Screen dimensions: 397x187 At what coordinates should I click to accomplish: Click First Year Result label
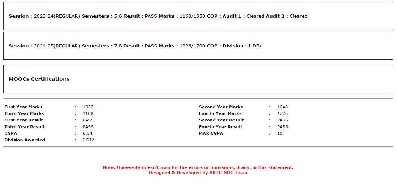[x=24, y=120]
